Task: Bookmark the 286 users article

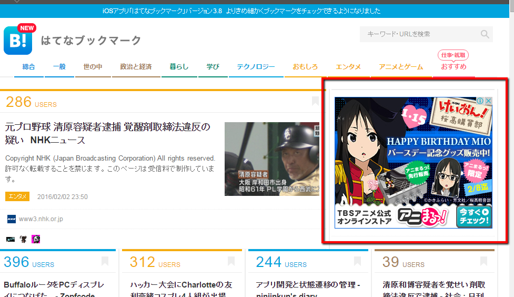Action: pyautogui.click(x=315, y=101)
